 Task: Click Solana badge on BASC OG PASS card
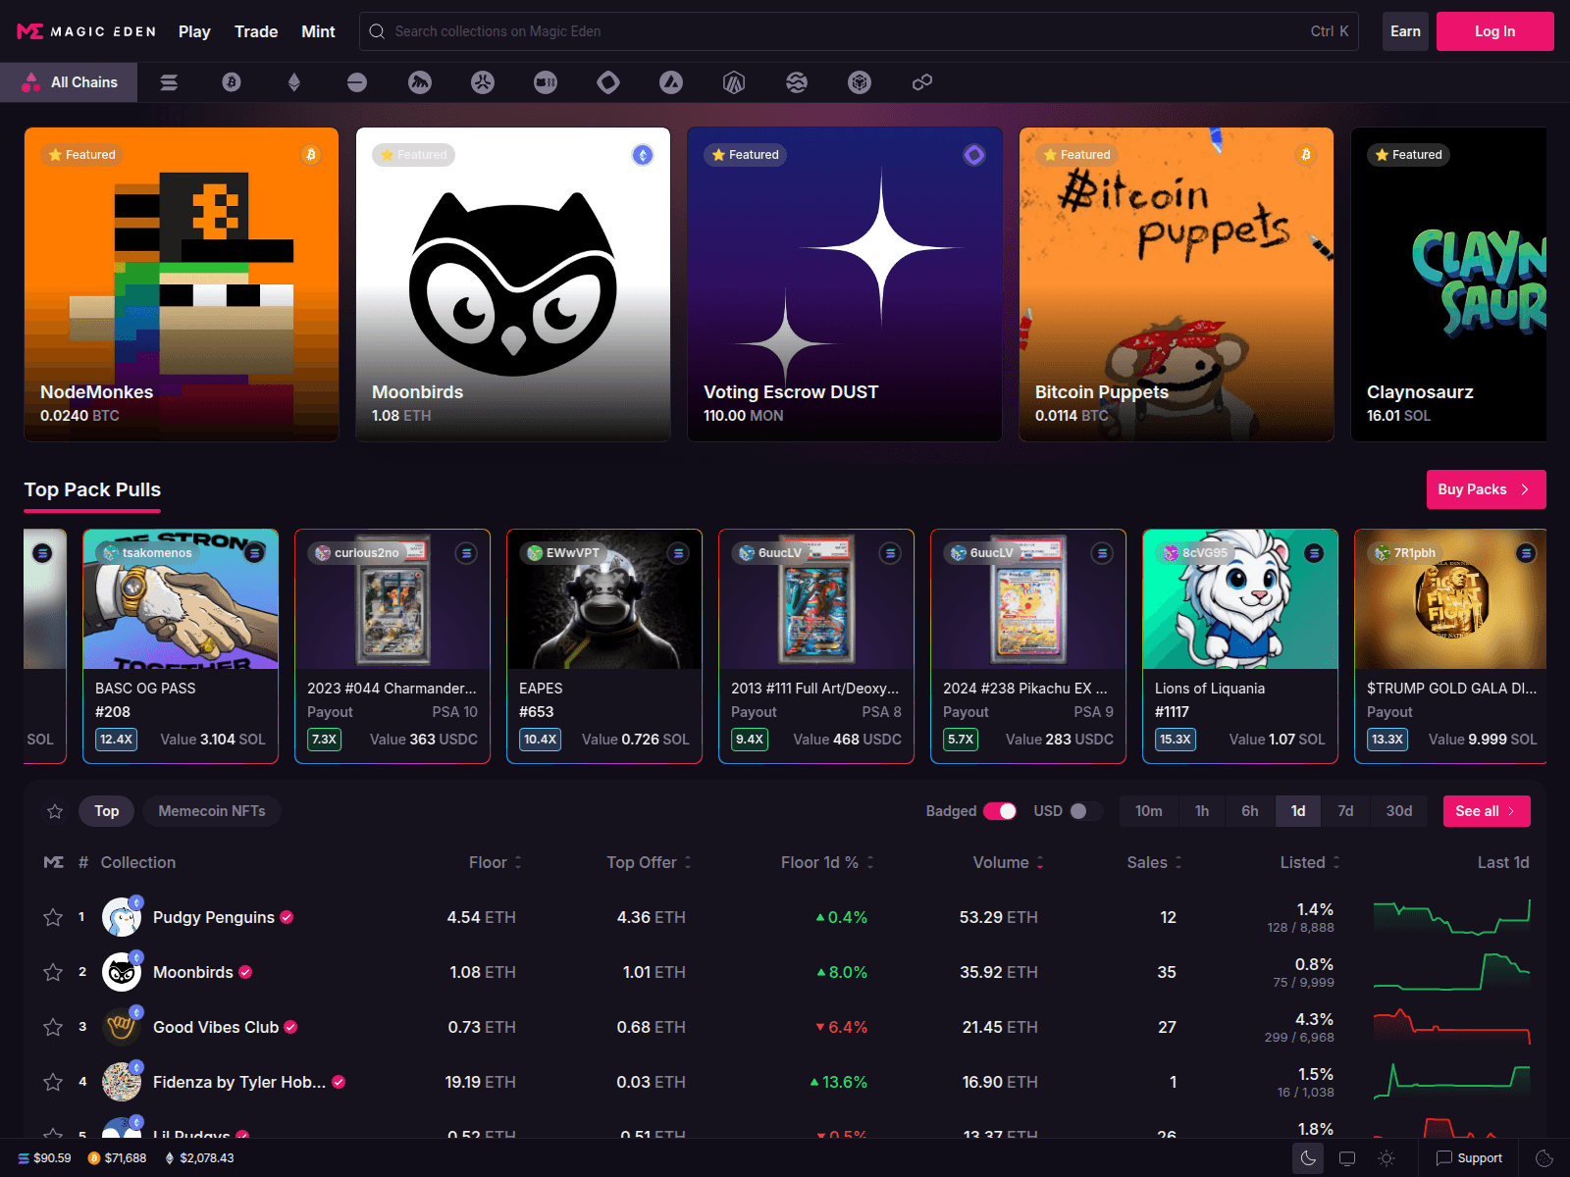click(x=254, y=553)
